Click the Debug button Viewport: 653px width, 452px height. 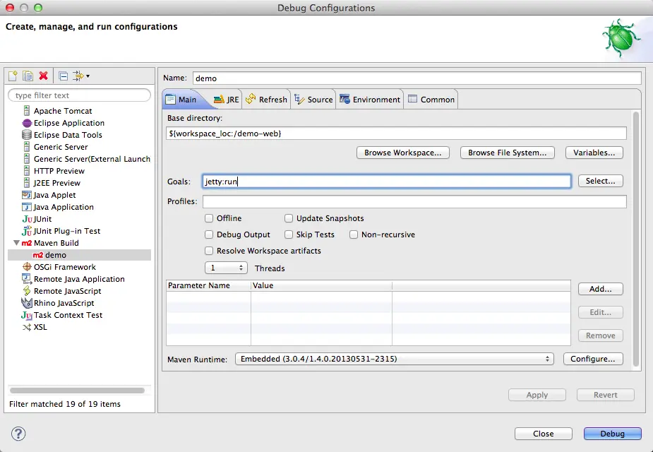coord(613,434)
